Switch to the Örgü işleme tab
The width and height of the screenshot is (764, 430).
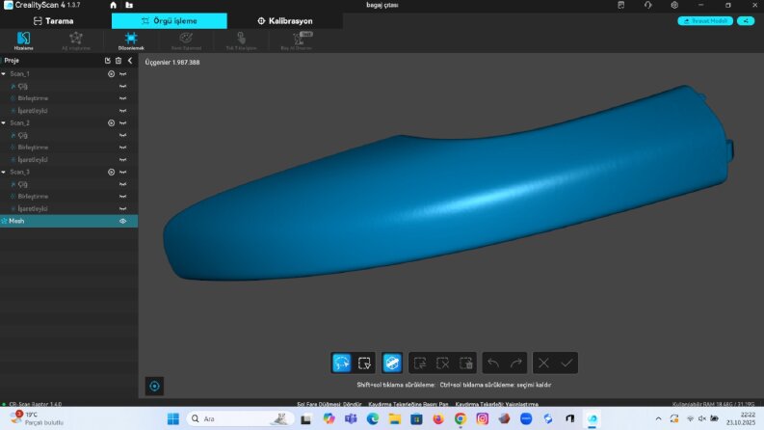[169, 21]
